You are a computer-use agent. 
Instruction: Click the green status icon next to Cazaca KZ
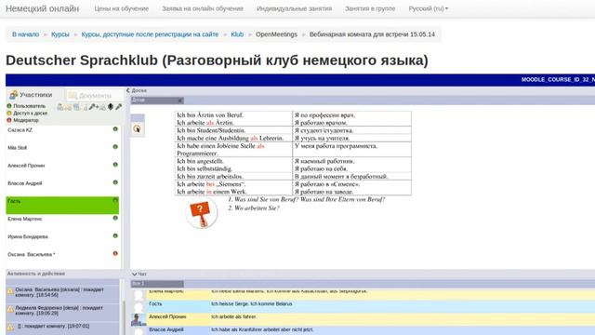coord(115,129)
